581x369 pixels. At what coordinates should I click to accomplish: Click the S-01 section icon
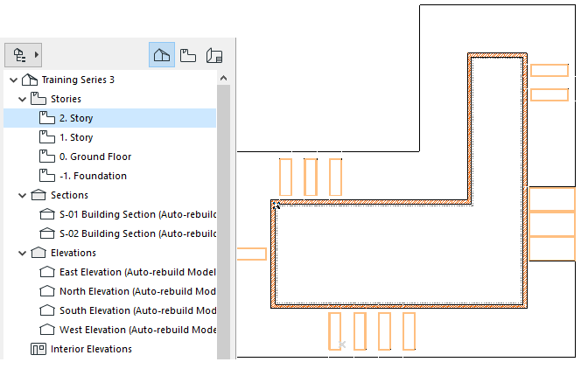click(x=47, y=214)
